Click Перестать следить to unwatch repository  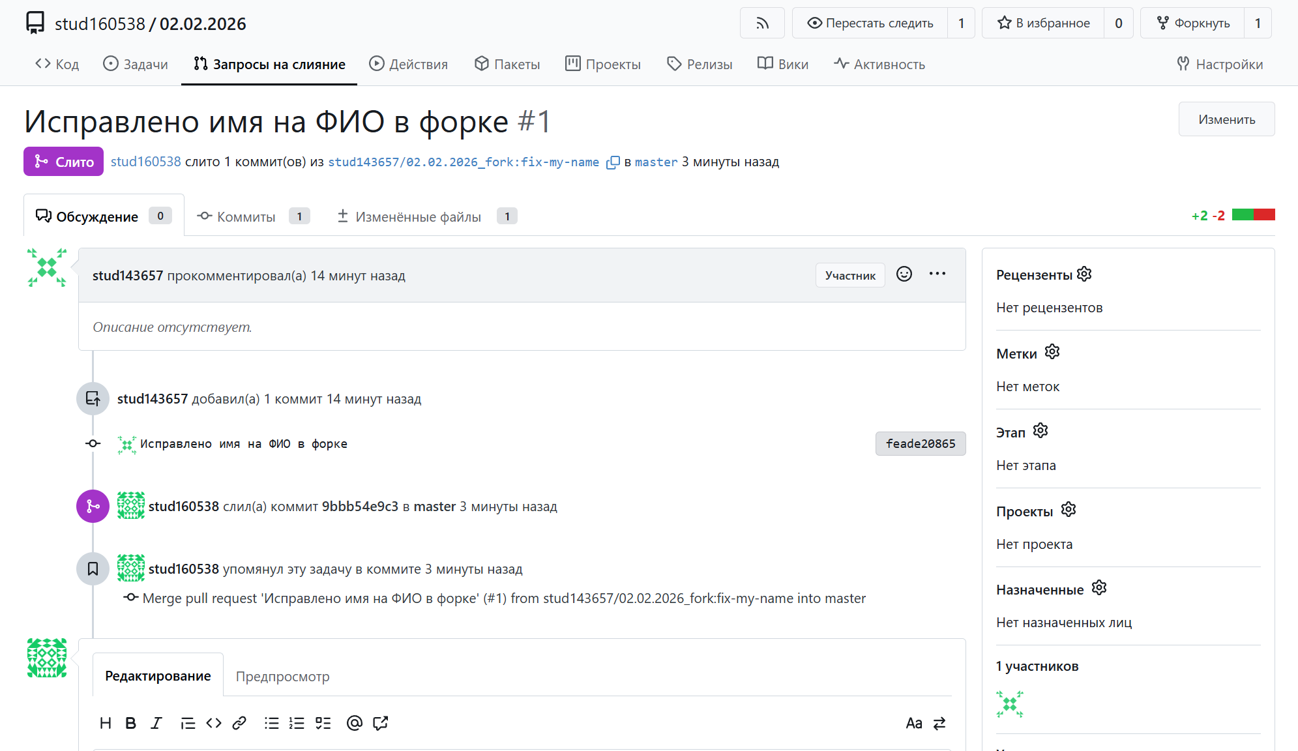870,23
